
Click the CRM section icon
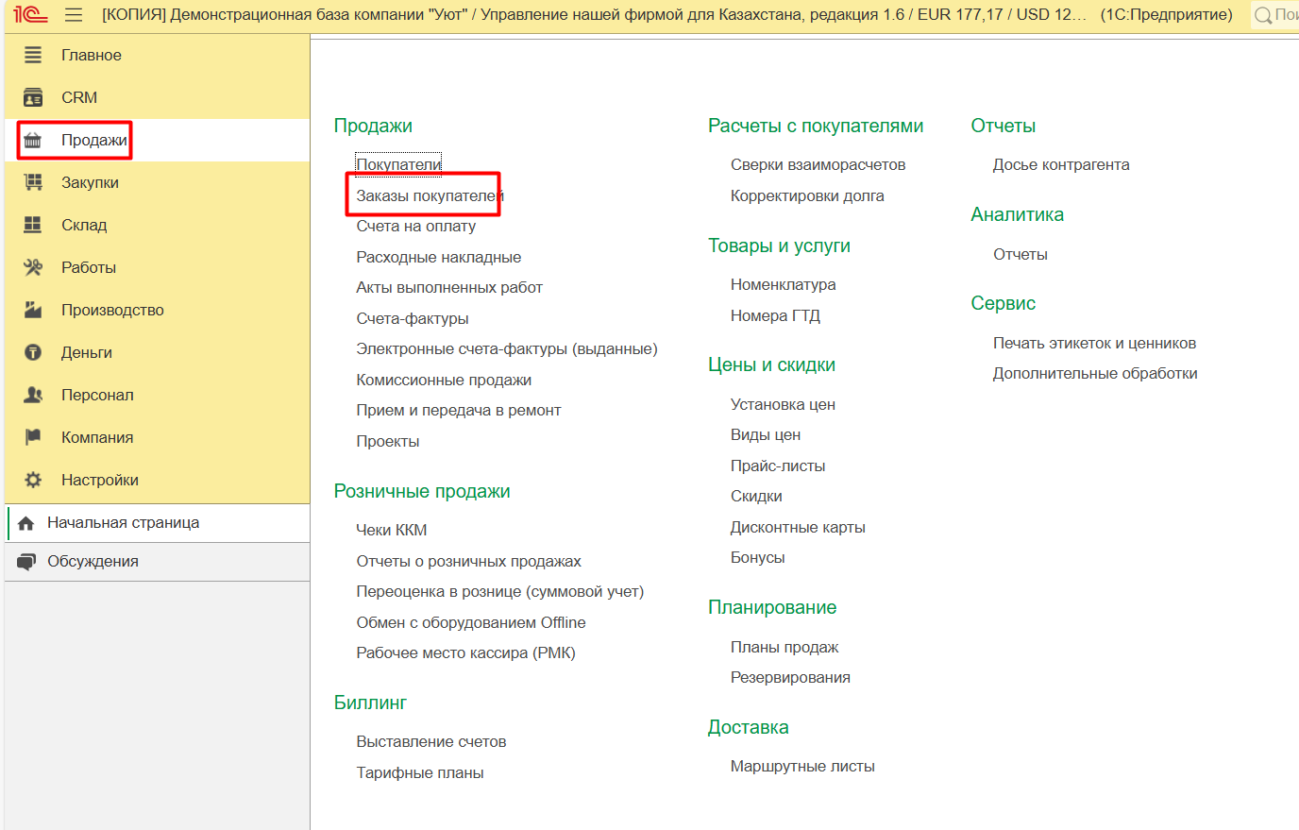(x=33, y=97)
